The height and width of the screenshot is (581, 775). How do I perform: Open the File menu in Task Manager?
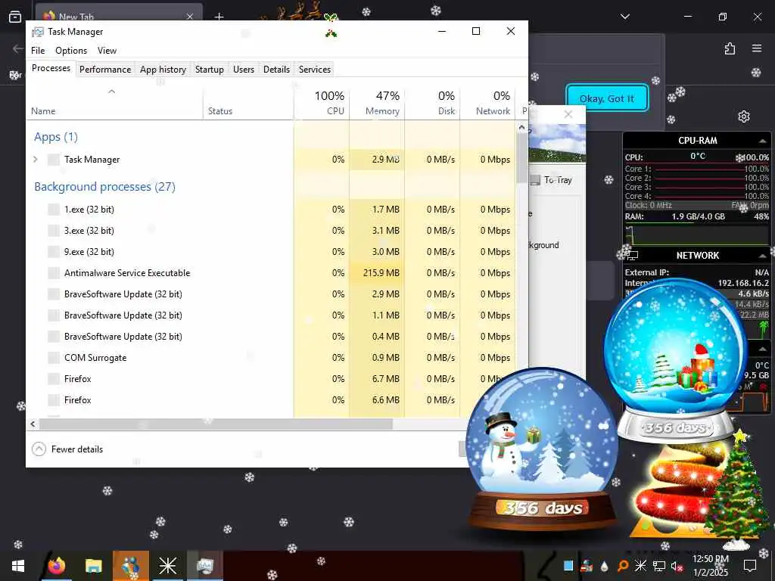[x=38, y=51]
